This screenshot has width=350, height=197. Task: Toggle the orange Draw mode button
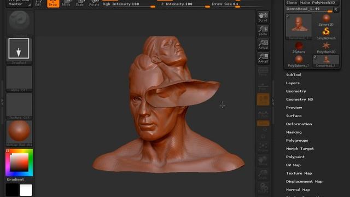[x=53, y=3]
